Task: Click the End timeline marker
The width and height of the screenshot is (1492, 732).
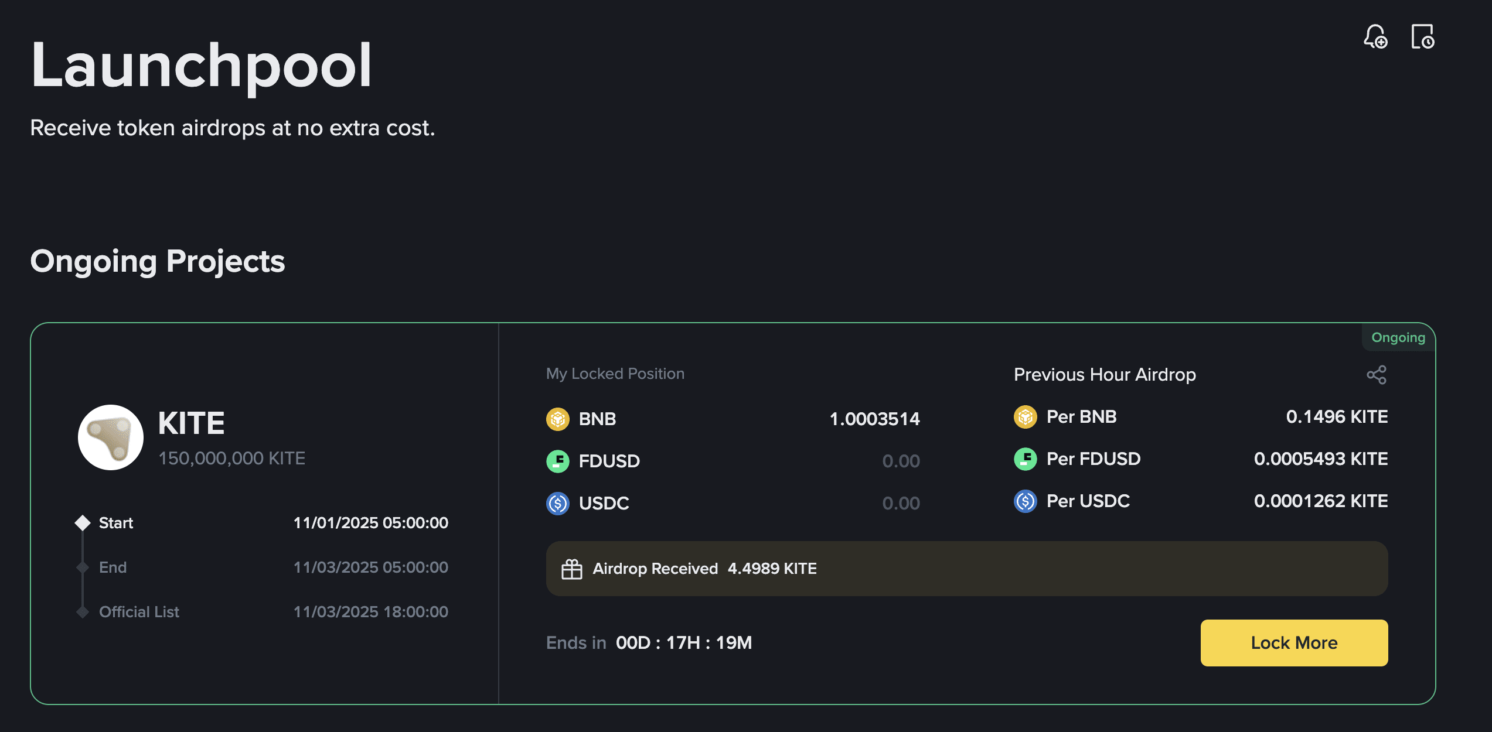Action: (83, 567)
